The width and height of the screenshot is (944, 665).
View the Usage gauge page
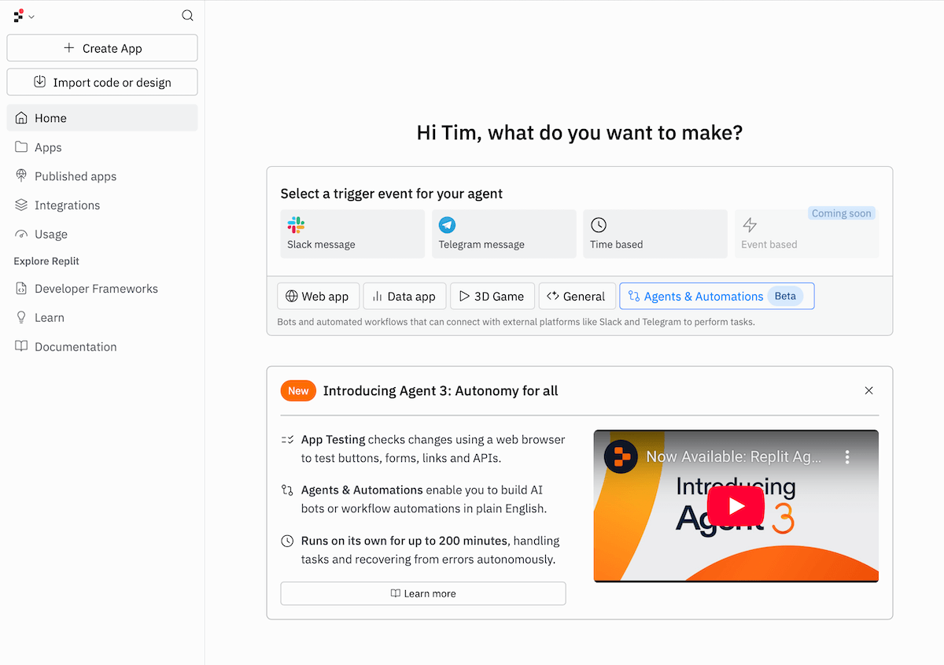(x=50, y=235)
